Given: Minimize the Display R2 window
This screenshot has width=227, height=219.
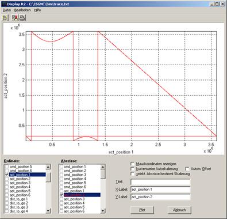Looking at the screenshot, I should tap(211, 3).
